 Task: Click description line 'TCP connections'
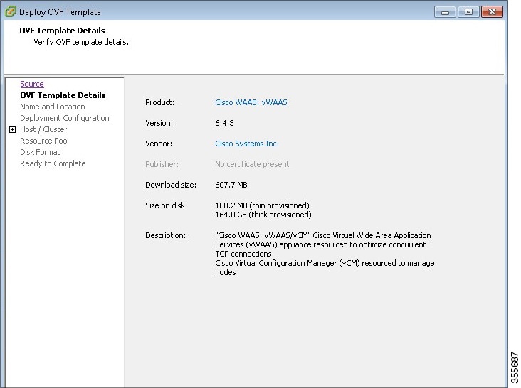click(x=243, y=254)
